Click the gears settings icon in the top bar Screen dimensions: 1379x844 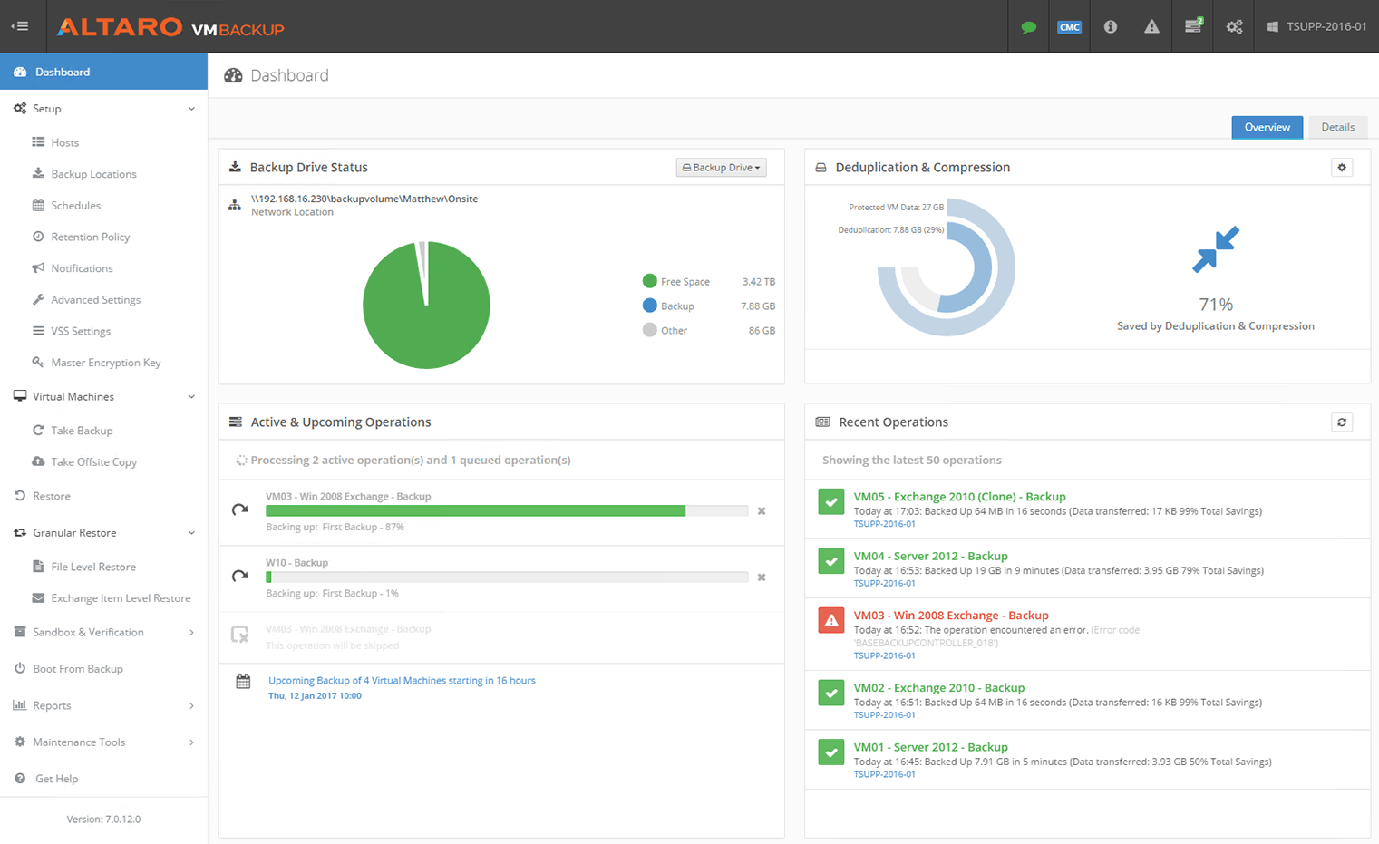[x=1233, y=27]
